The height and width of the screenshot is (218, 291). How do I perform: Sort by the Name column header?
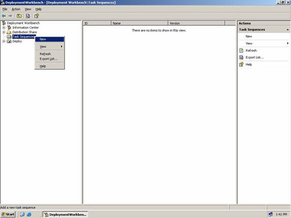pyautogui.click(x=139, y=23)
